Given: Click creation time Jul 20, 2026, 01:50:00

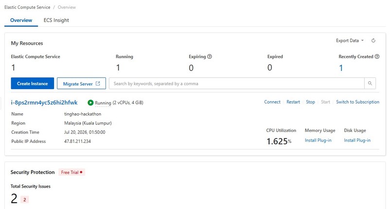Looking at the screenshot, I should click(x=85, y=132).
